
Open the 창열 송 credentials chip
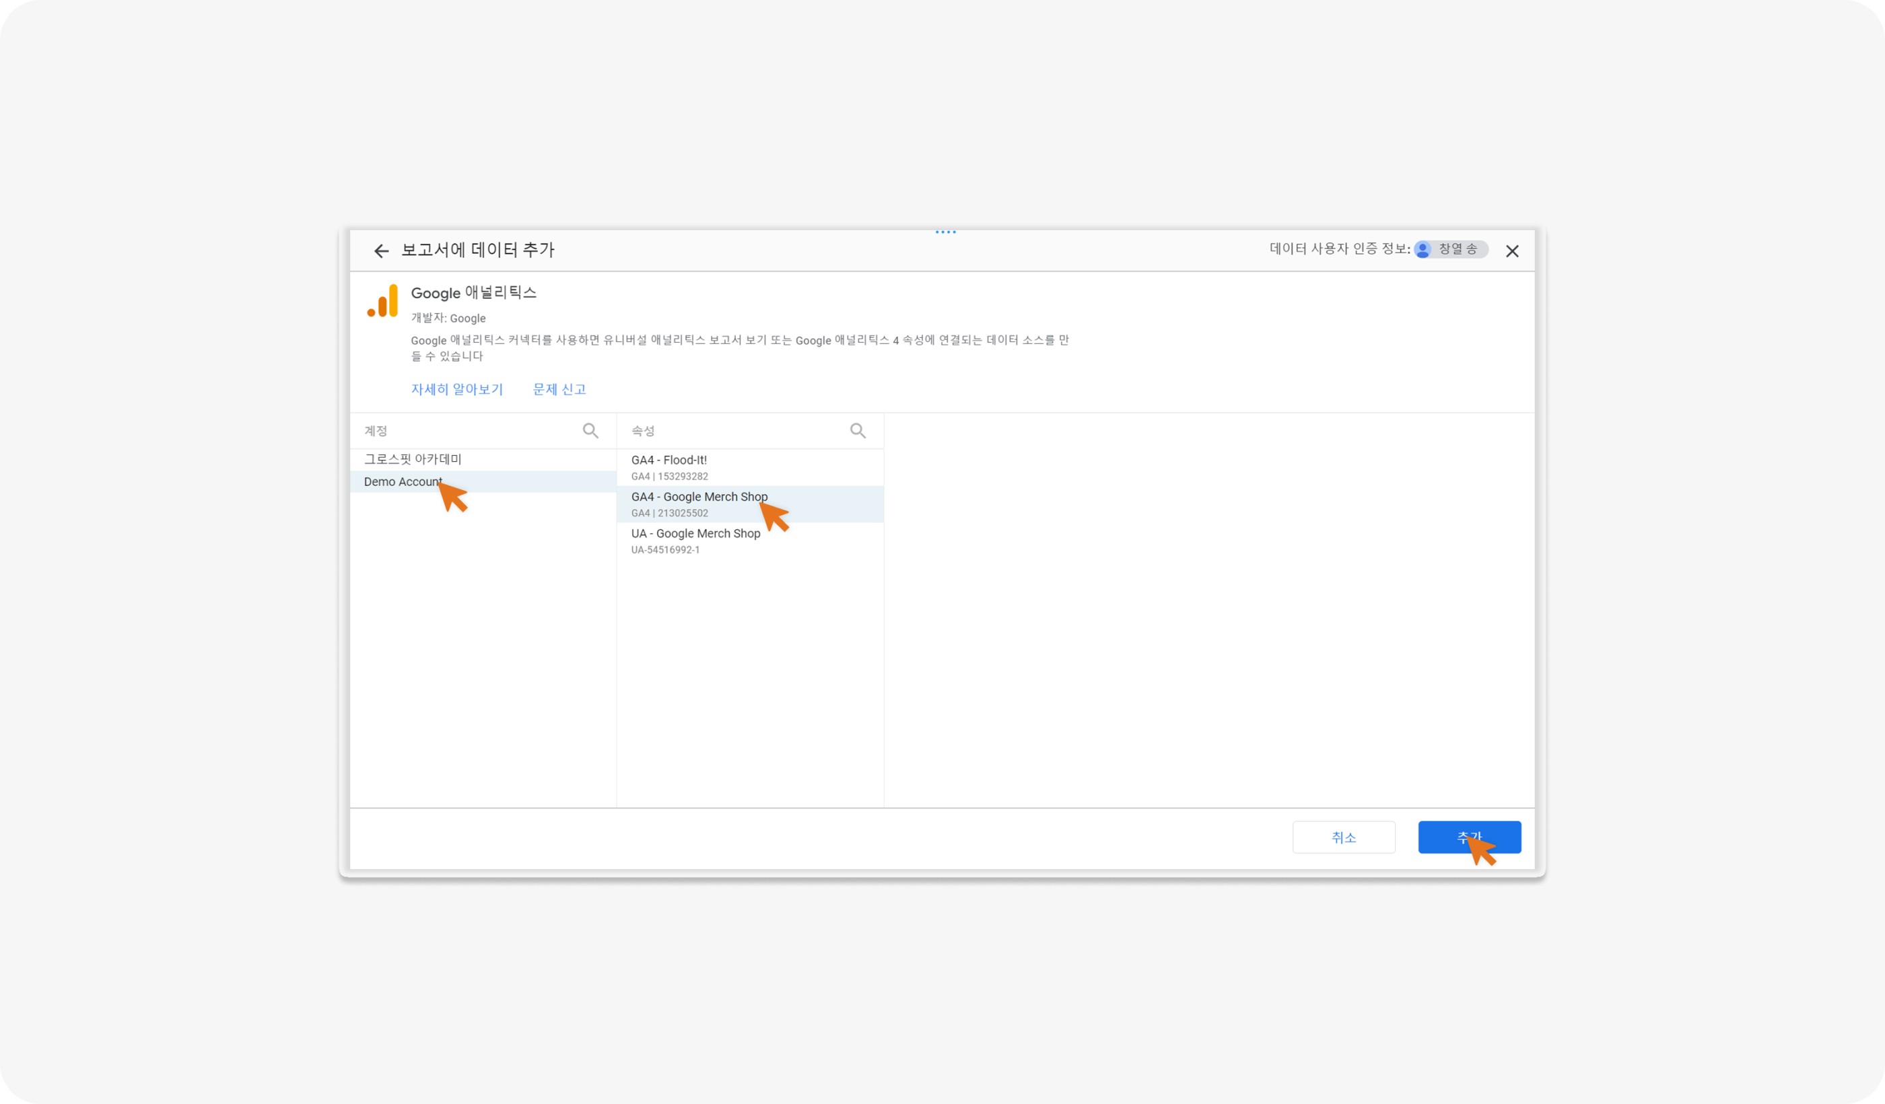[1451, 250]
